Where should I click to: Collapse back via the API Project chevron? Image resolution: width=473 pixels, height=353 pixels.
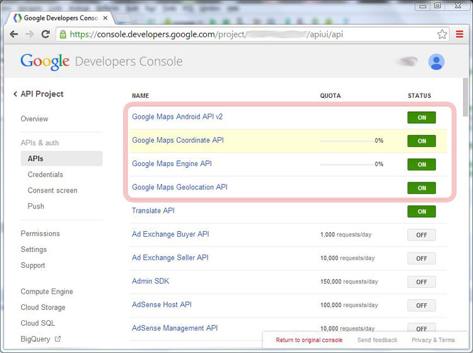coord(15,94)
